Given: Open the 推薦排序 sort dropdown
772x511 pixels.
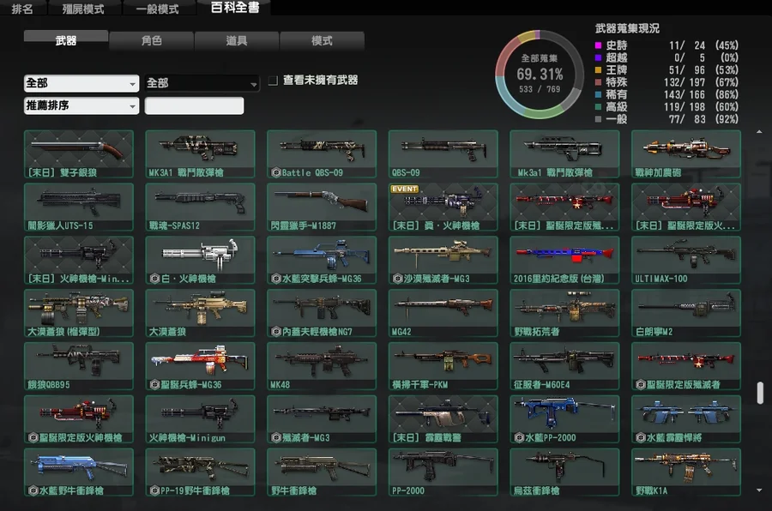Looking at the screenshot, I should click(81, 106).
